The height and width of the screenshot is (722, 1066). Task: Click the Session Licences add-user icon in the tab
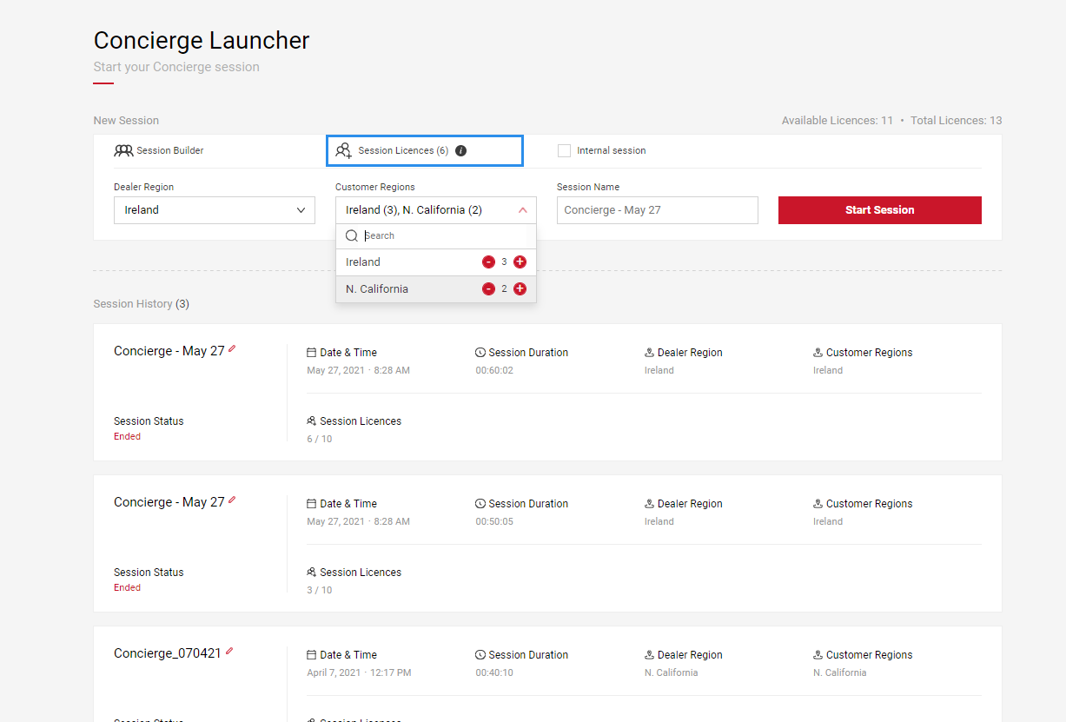click(x=344, y=150)
